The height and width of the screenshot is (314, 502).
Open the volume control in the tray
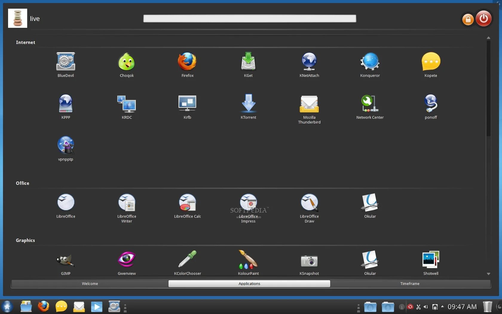coord(426,307)
